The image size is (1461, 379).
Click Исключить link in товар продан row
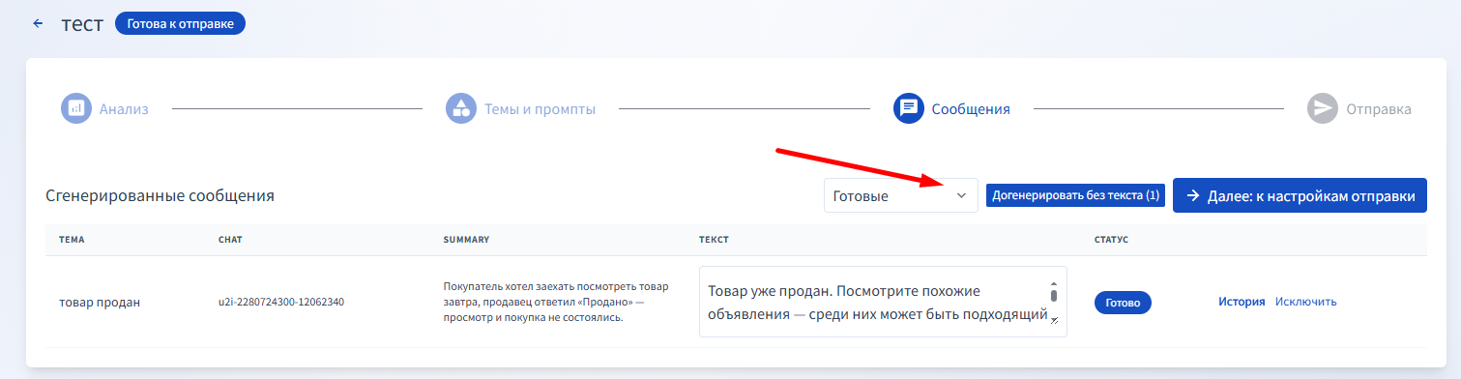tap(1305, 302)
